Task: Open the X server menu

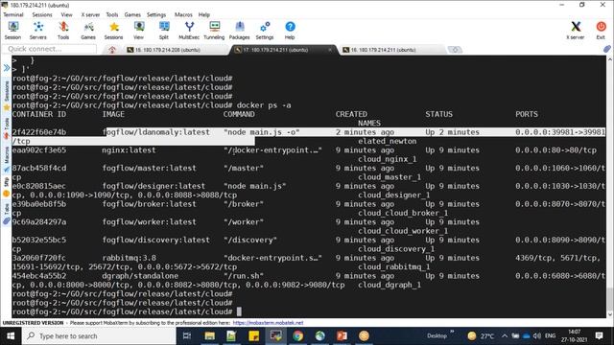Action: [x=90, y=14]
